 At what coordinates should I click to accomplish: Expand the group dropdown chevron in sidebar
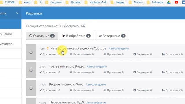[x=17, y=13]
